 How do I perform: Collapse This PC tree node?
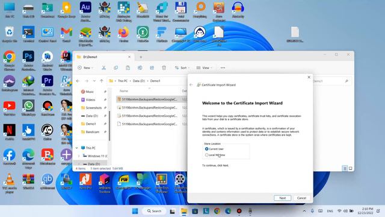[77, 148]
